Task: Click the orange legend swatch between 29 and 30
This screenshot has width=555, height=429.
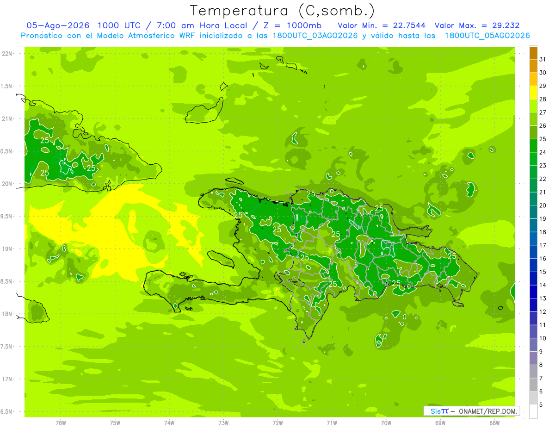Action: click(533, 80)
